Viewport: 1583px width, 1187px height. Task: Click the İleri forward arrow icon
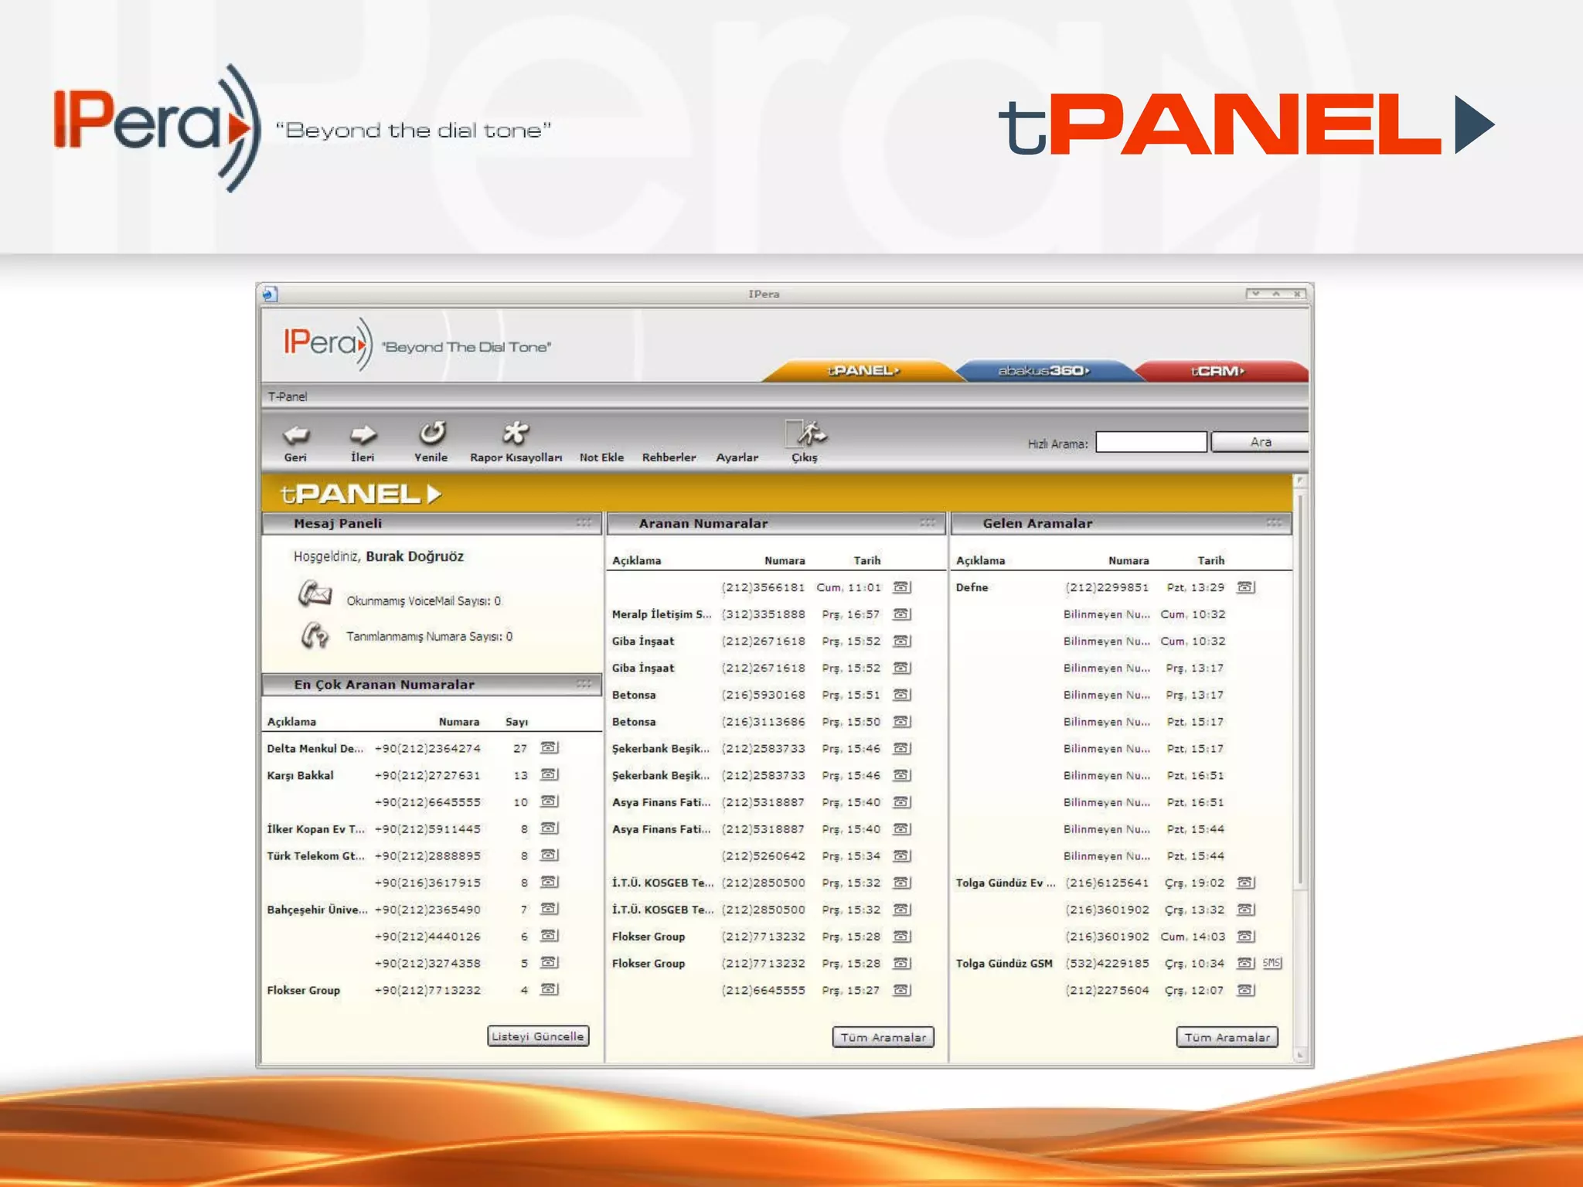point(363,435)
